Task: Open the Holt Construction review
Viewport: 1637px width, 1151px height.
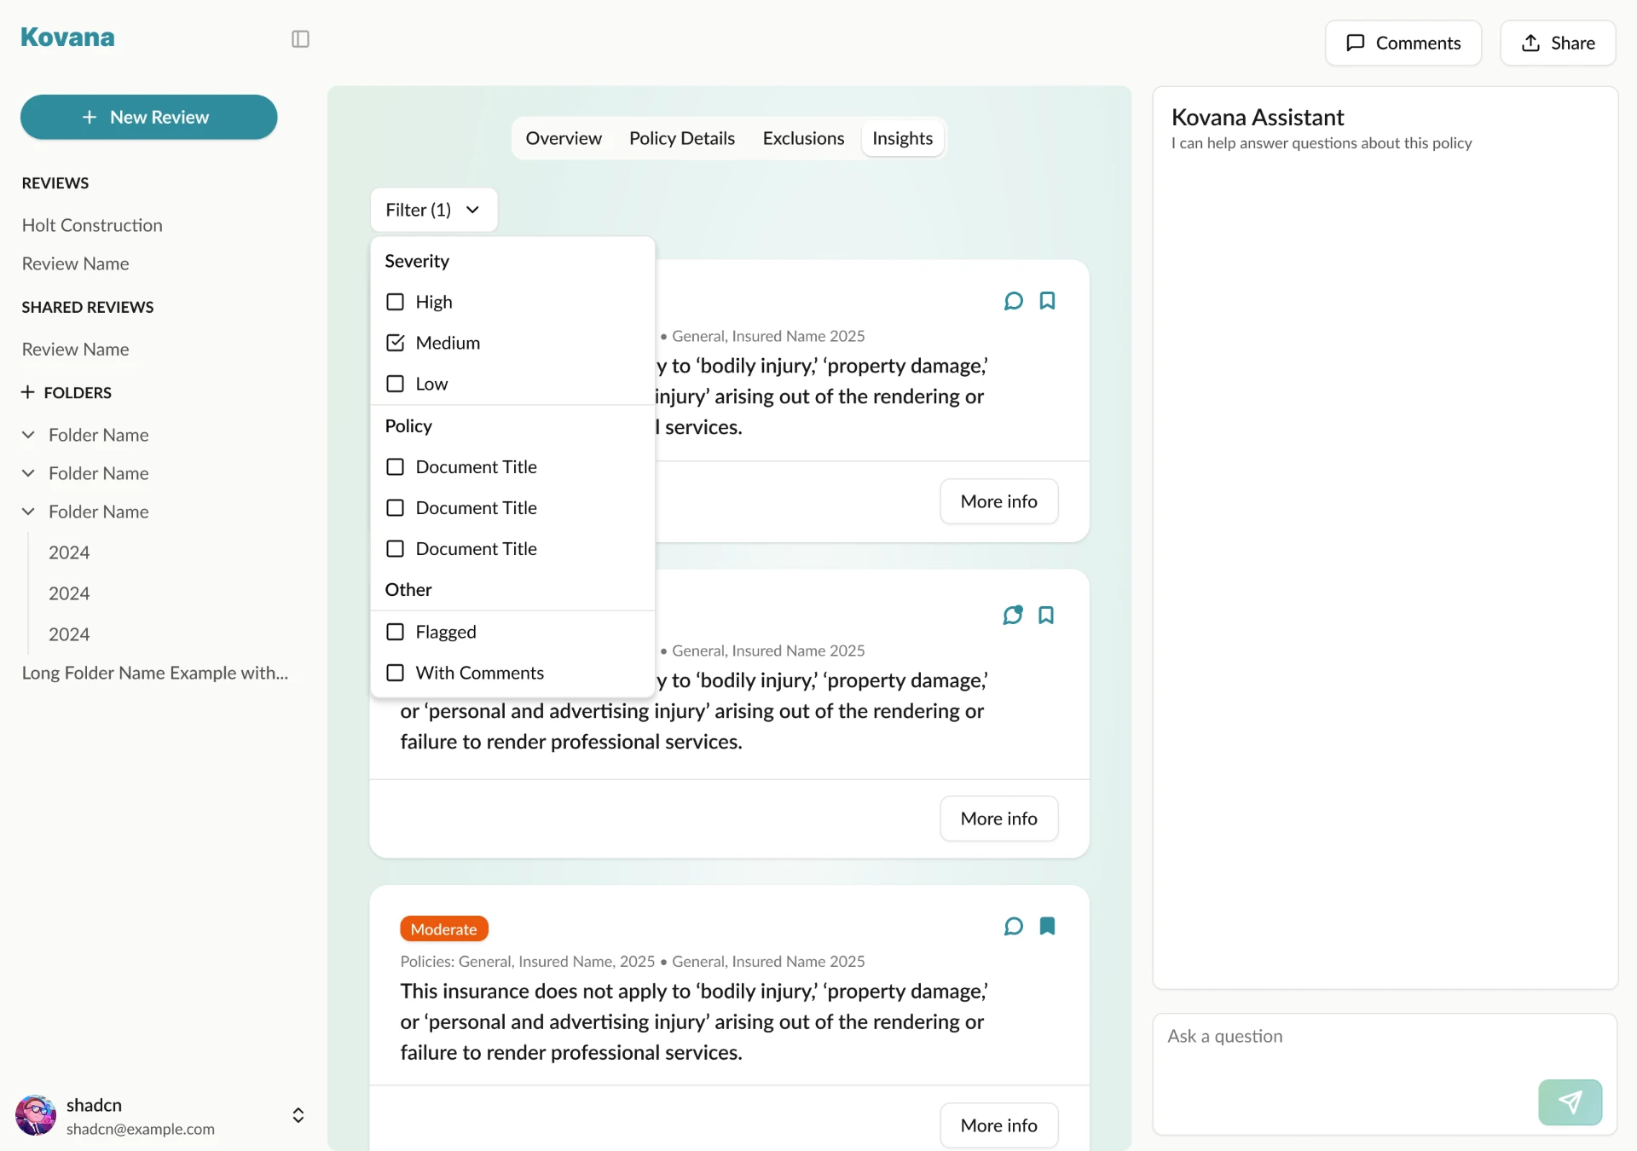Action: [x=92, y=225]
